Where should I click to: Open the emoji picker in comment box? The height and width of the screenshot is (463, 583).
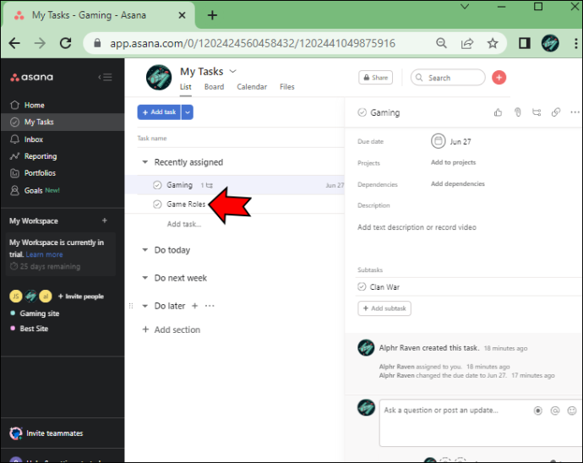coord(571,411)
